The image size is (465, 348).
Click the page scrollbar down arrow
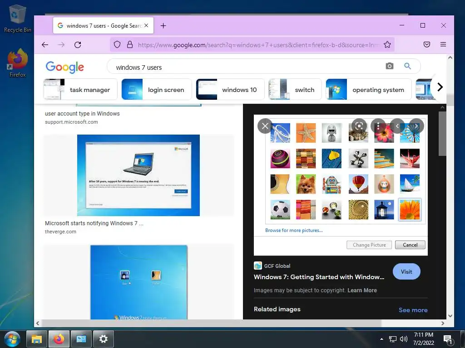pos(450,315)
